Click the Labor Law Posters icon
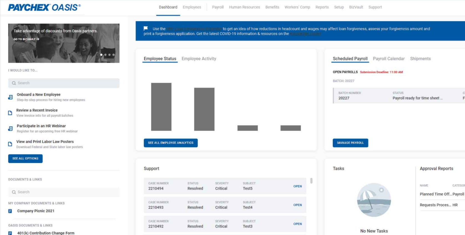Viewport: 465px width, 235px height. click(x=10, y=144)
